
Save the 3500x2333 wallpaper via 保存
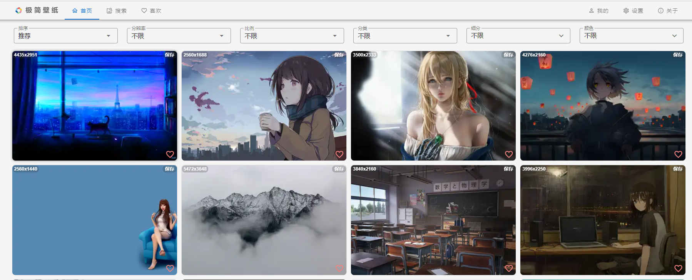(x=508, y=55)
